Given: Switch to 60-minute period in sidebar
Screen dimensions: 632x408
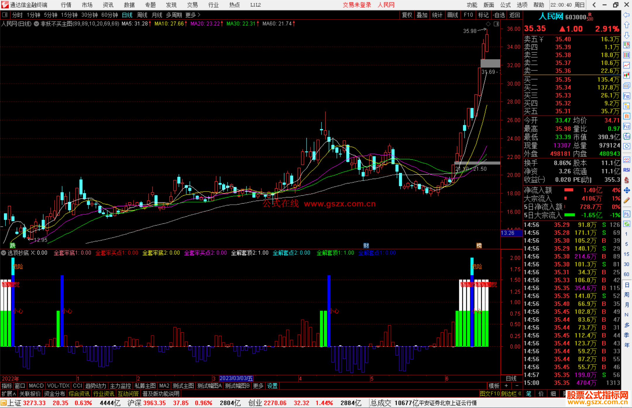Looking at the screenshot, I should (x=626, y=274).
